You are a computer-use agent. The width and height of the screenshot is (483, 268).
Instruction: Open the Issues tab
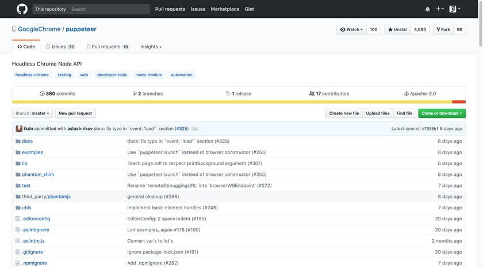click(60, 47)
